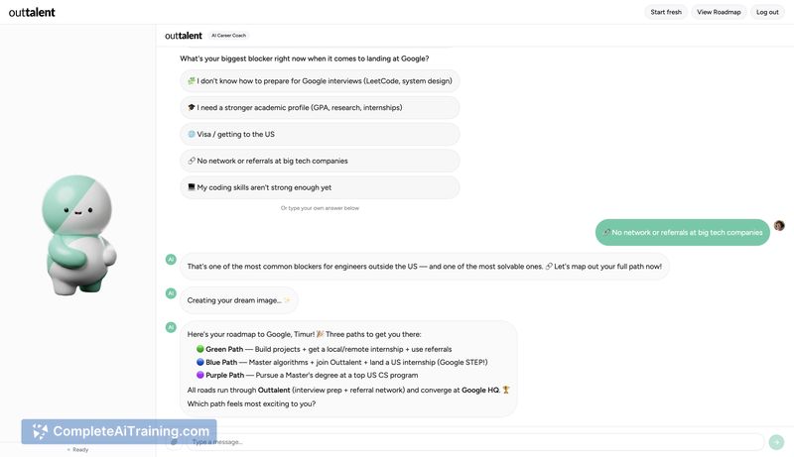Select the stronger academic profile option

click(x=320, y=107)
